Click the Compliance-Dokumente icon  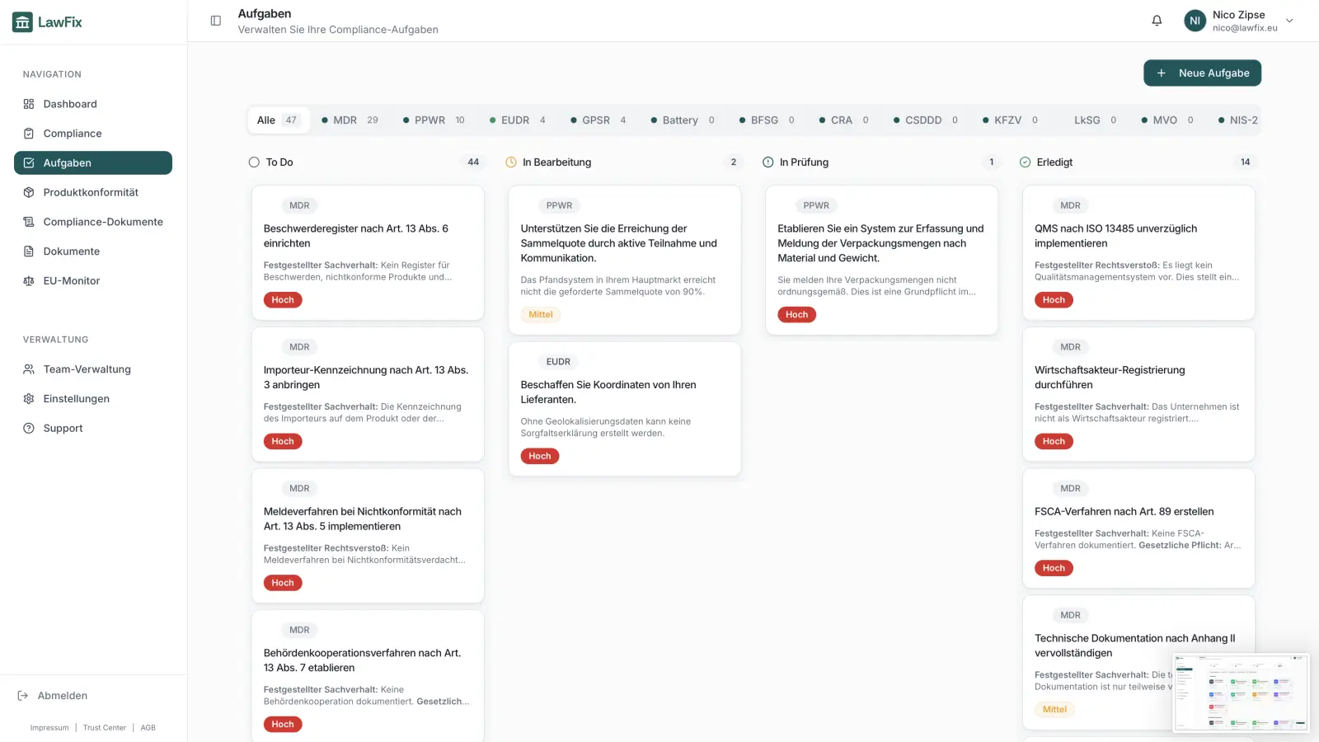coord(29,222)
